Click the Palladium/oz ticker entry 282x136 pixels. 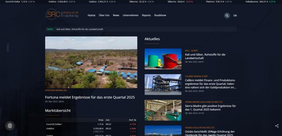coord(260,2)
